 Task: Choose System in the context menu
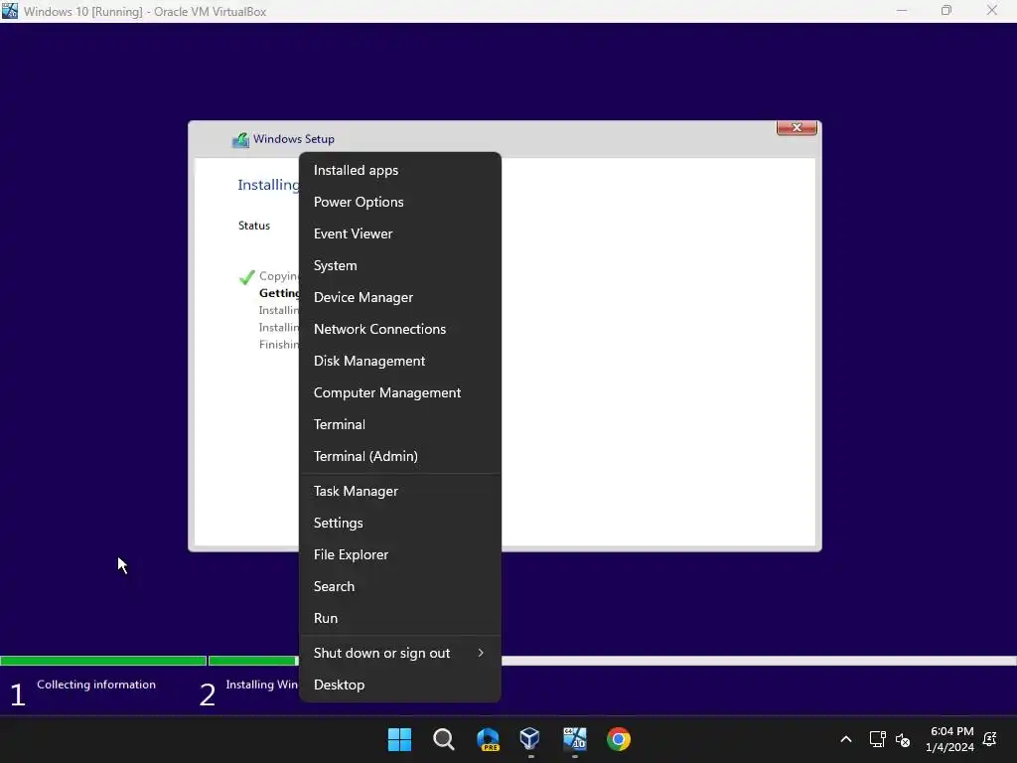[400, 266]
